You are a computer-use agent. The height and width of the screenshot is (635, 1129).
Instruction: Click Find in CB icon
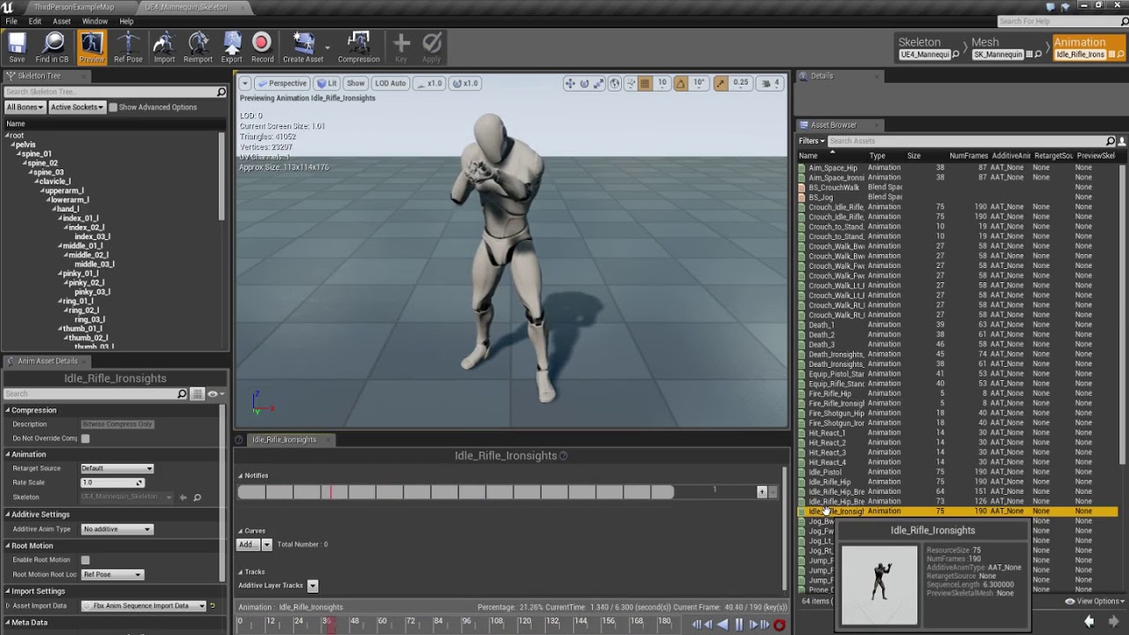[53, 48]
